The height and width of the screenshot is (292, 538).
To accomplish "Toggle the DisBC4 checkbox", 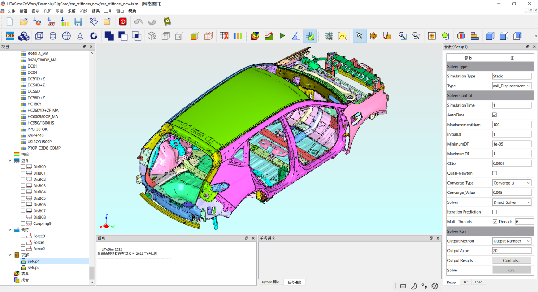I will pos(23,192).
